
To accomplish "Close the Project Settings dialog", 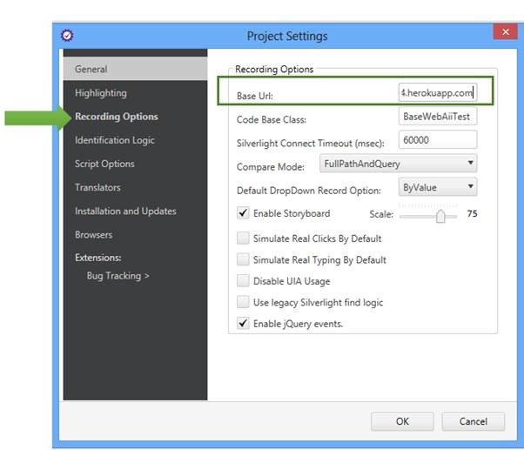I will pos(505,32).
